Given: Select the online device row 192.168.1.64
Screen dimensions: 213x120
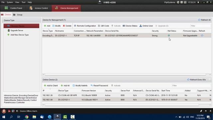Looking at the screenshot, I should (x=126, y=100).
